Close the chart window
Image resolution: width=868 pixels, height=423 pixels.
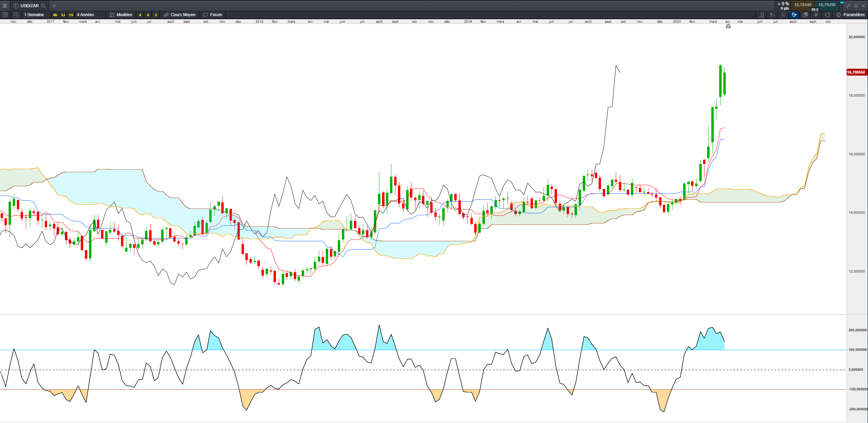(x=864, y=6)
